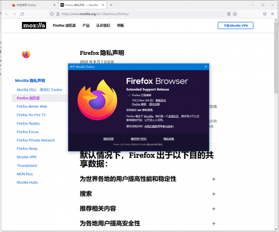Open 新版变化 link in About dialog

point(161,100)
